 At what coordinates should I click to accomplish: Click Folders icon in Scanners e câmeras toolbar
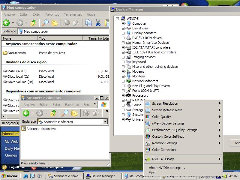[74, 113]
